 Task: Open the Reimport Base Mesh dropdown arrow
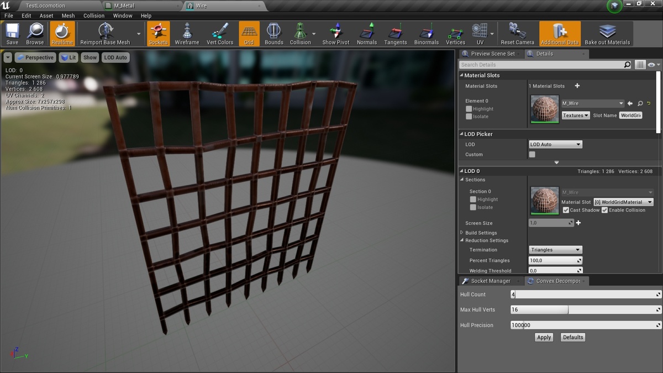point(139,34)
